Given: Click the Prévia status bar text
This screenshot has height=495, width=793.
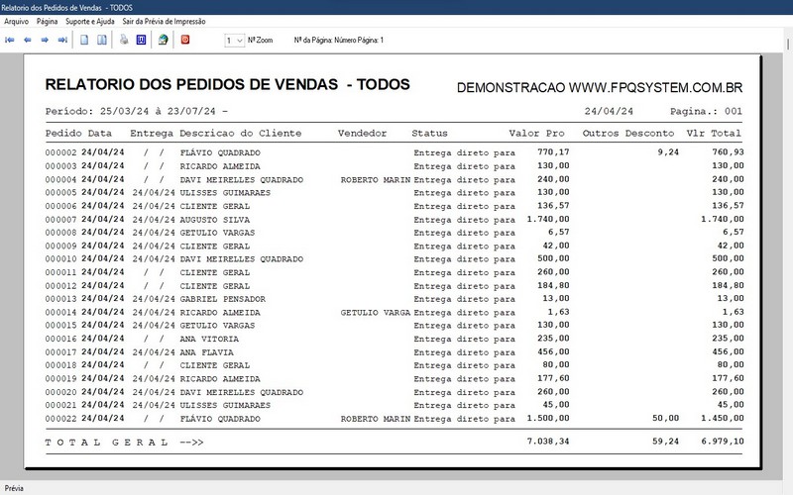Looking at the screenshot, I should click(14, 488).
